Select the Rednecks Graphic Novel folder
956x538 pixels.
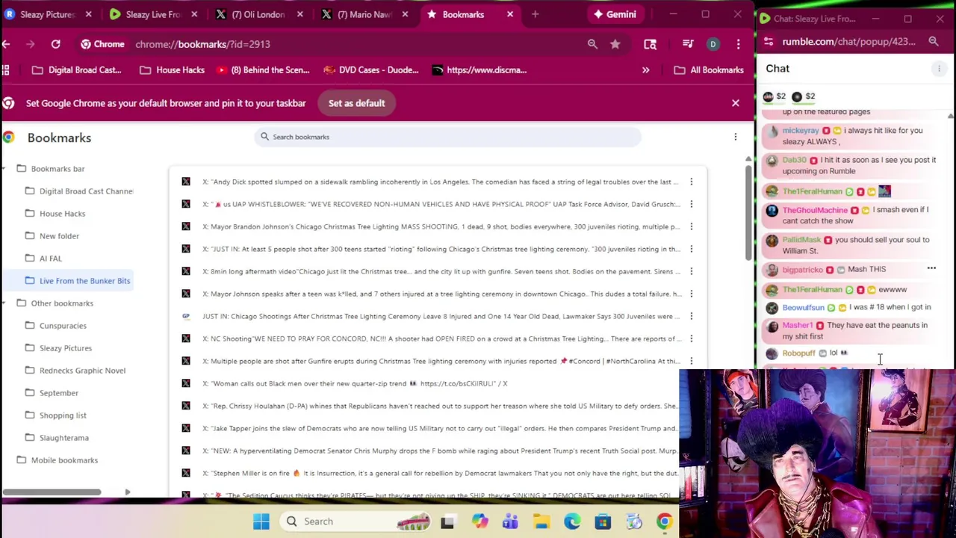click(75, 371)
